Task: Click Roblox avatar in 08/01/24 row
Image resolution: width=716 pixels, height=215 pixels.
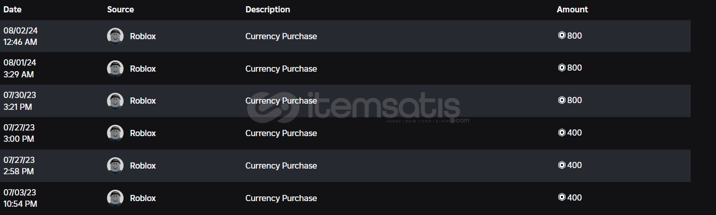Action: (x=115, y=69)
